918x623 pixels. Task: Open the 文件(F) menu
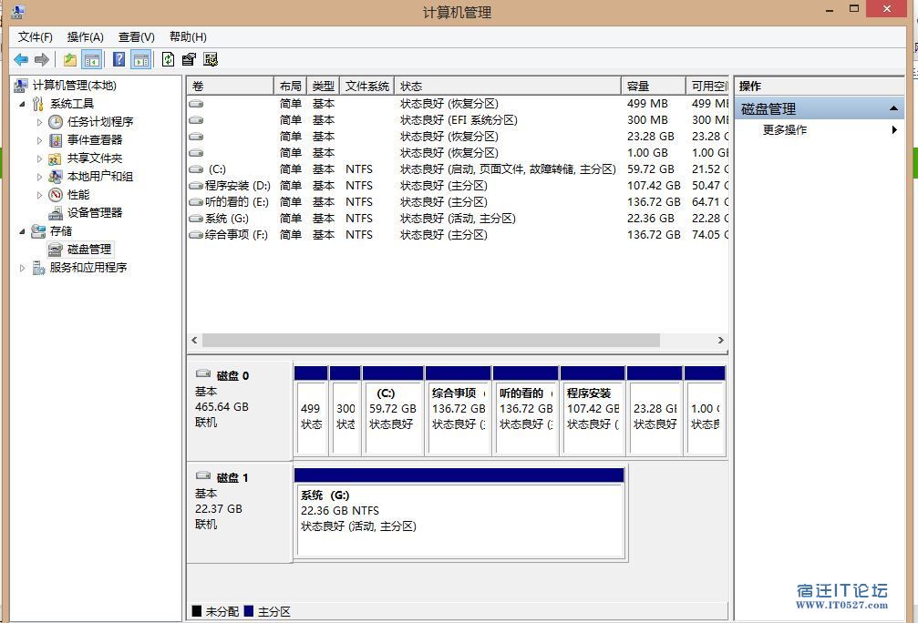pyautogui.click(x=36, y=36)
